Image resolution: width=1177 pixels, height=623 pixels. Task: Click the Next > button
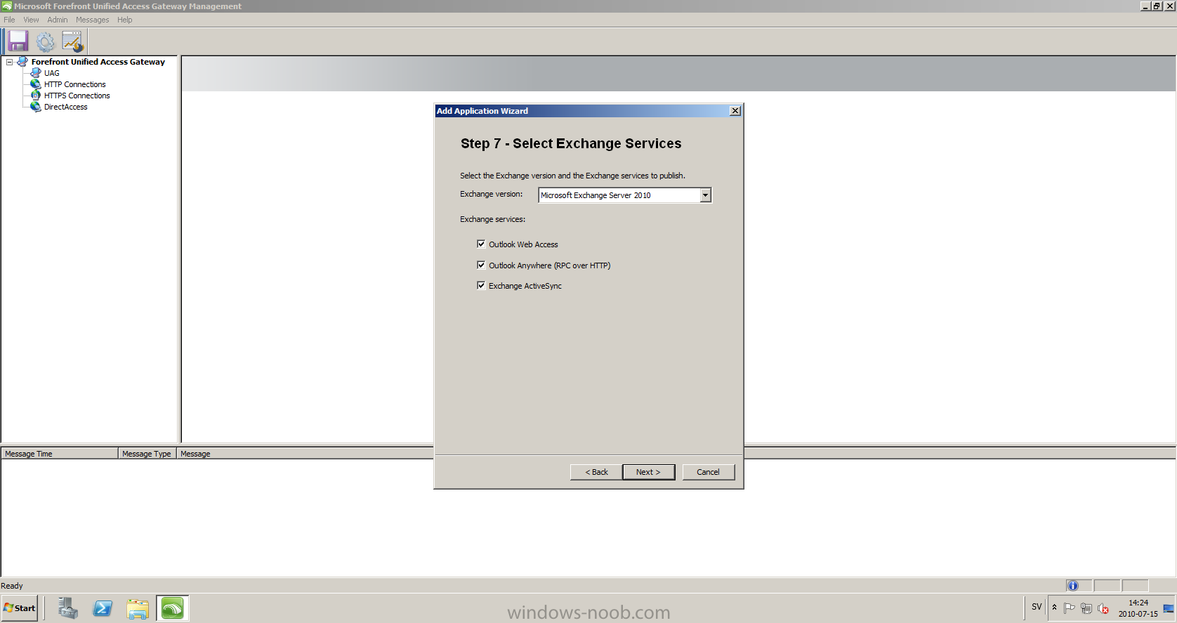[648, 472]
